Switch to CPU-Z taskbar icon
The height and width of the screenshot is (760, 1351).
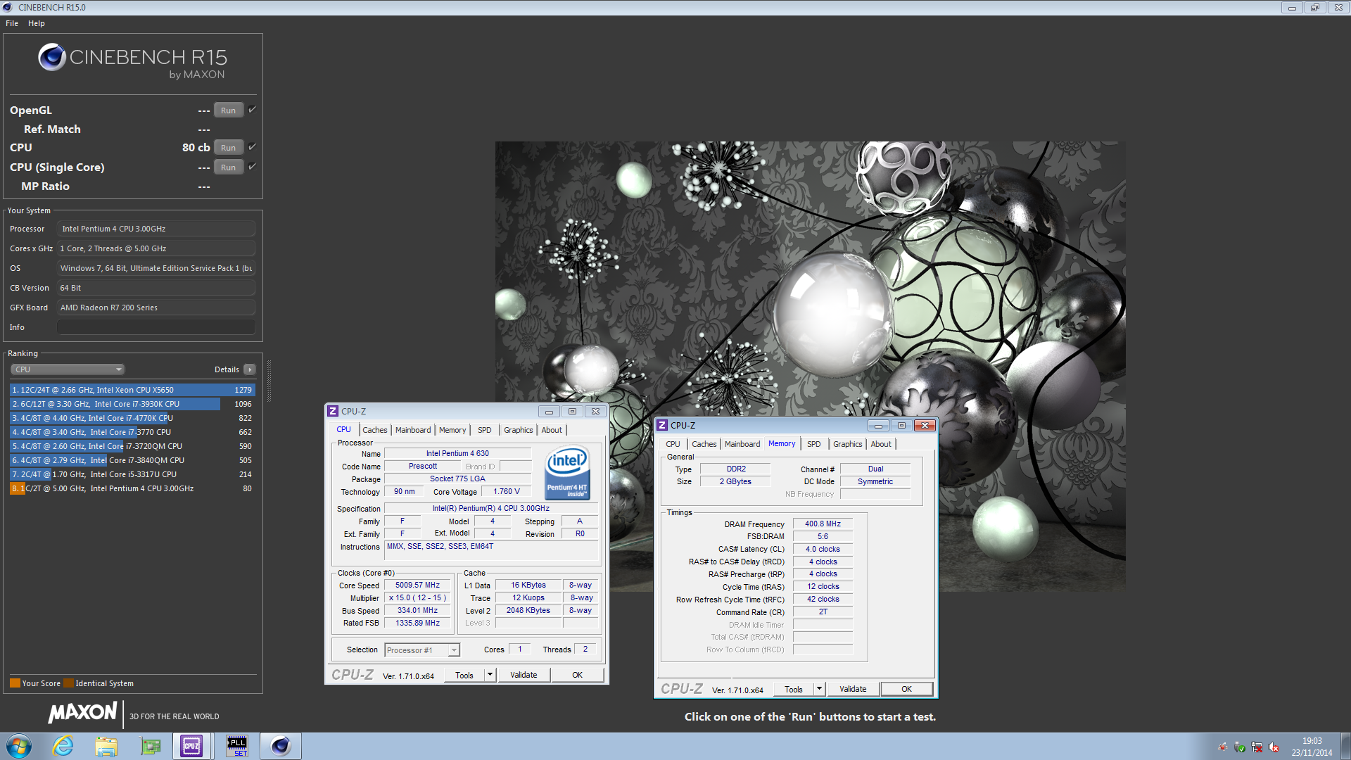point(192,746)
